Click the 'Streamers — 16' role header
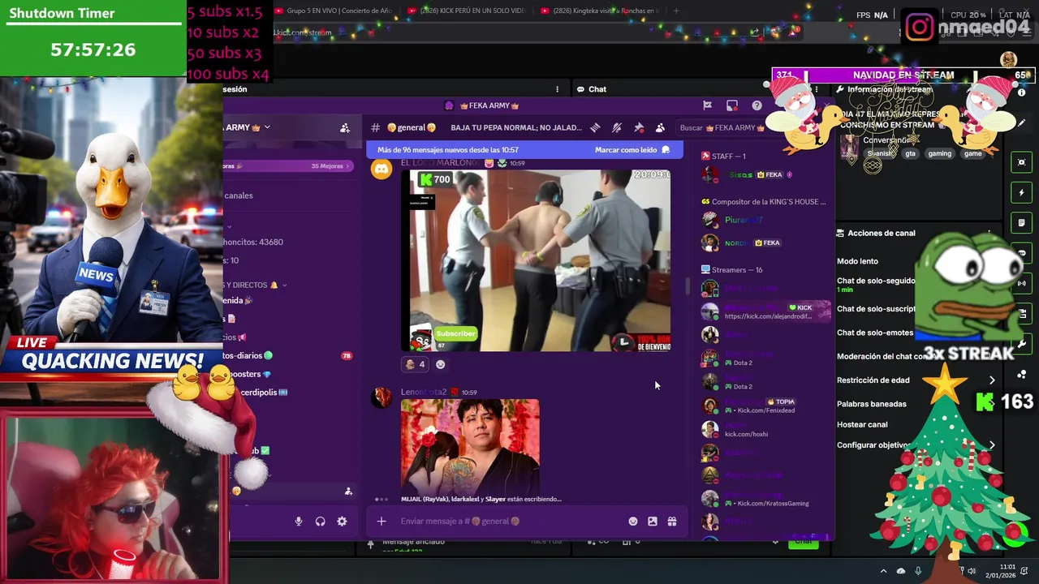This screenshot has height=584, width=1039. (x=737, y=269)
